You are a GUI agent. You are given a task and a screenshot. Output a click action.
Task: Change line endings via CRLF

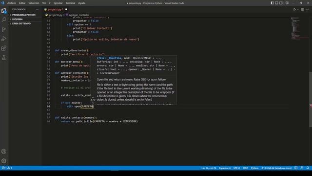245,168
